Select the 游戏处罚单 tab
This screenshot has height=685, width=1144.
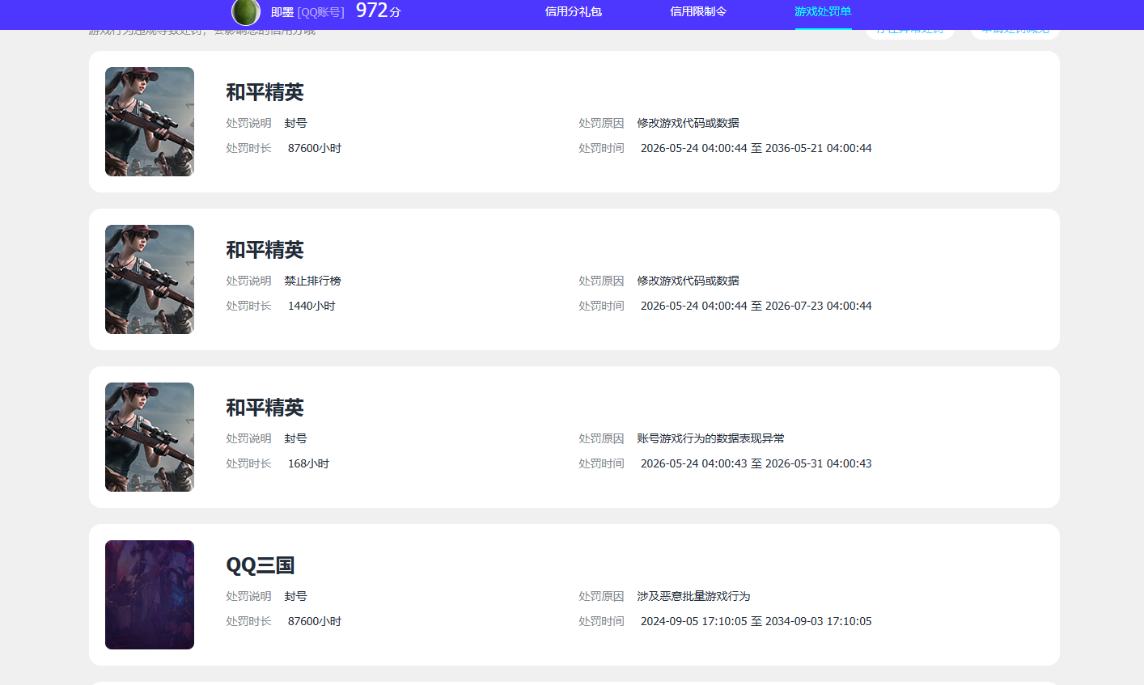click(x=823, y=11)
